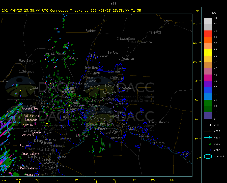Select the green 30 dBZ color swatch
This screenshot has height=183, width=227.
point(208,103)
